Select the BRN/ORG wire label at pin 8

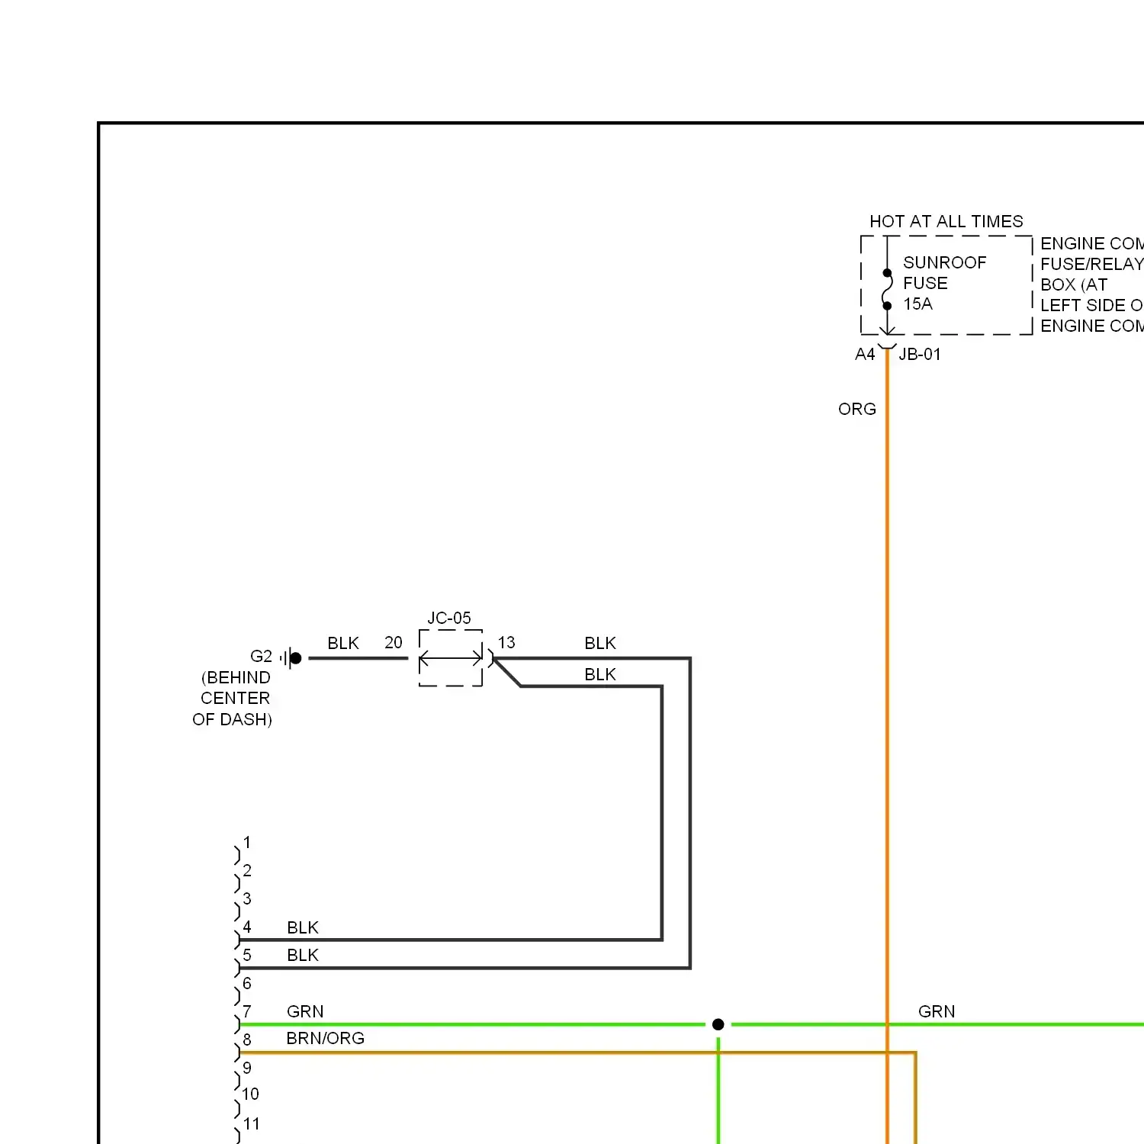tap(326, 1039)
